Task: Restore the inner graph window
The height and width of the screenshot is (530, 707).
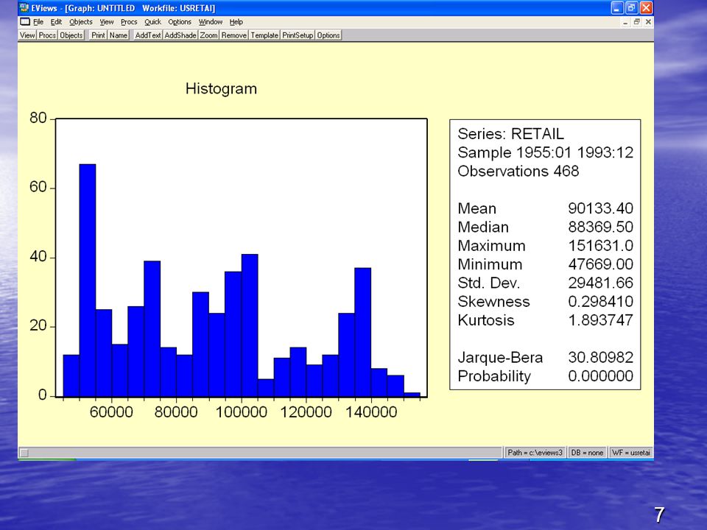Action: click(636, 22)
